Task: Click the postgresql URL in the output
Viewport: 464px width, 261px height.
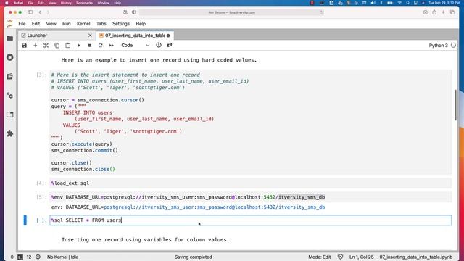Action: tap(215, 207)
